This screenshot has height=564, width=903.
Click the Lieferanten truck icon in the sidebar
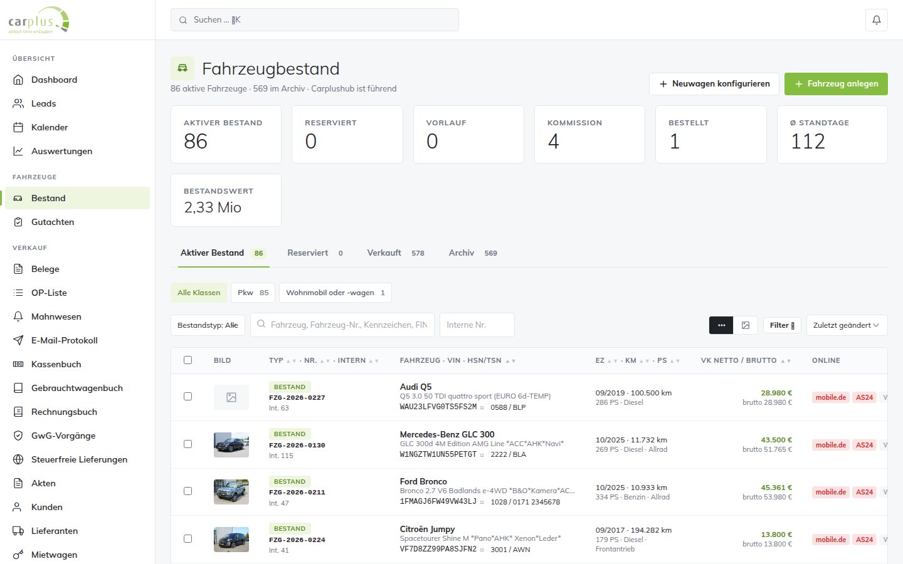tap(18, 531)
